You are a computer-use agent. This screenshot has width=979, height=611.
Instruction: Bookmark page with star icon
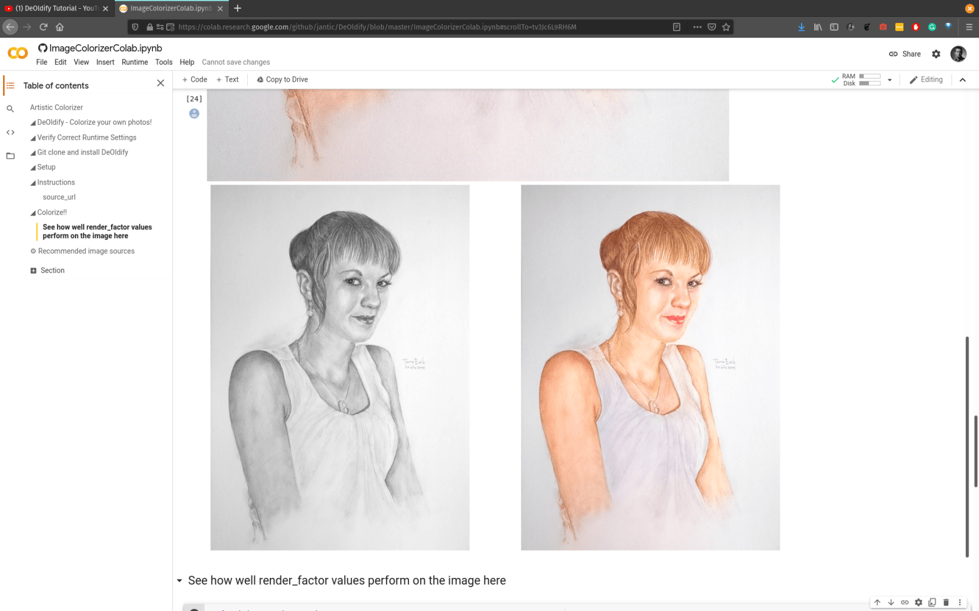click(x=726, y=27)
